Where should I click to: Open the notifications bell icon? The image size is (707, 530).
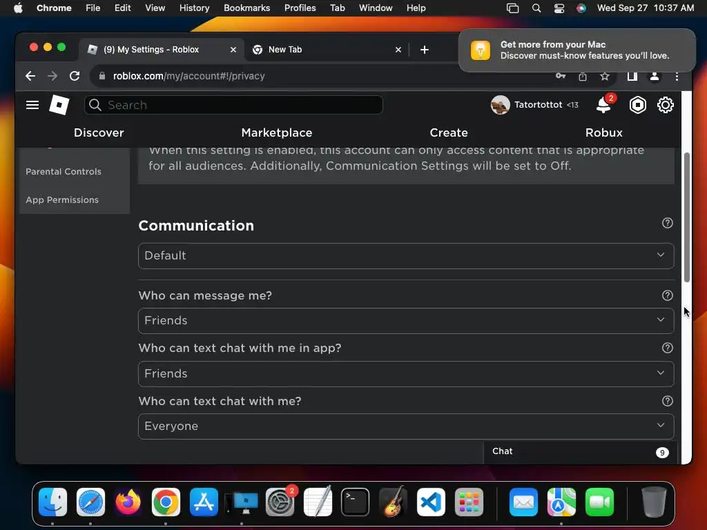[x=603, y=105]
